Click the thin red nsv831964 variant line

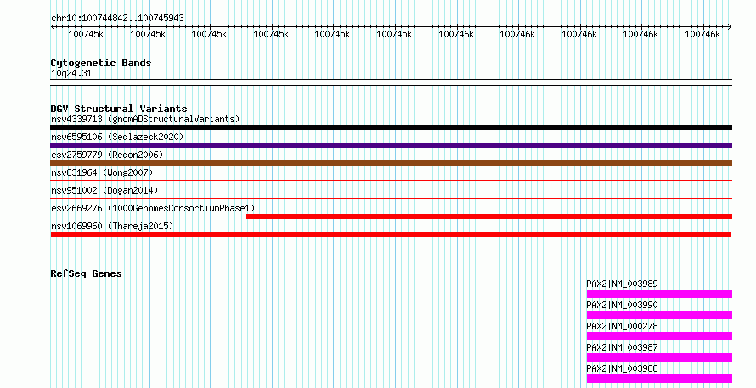click(x=391, y=181)
